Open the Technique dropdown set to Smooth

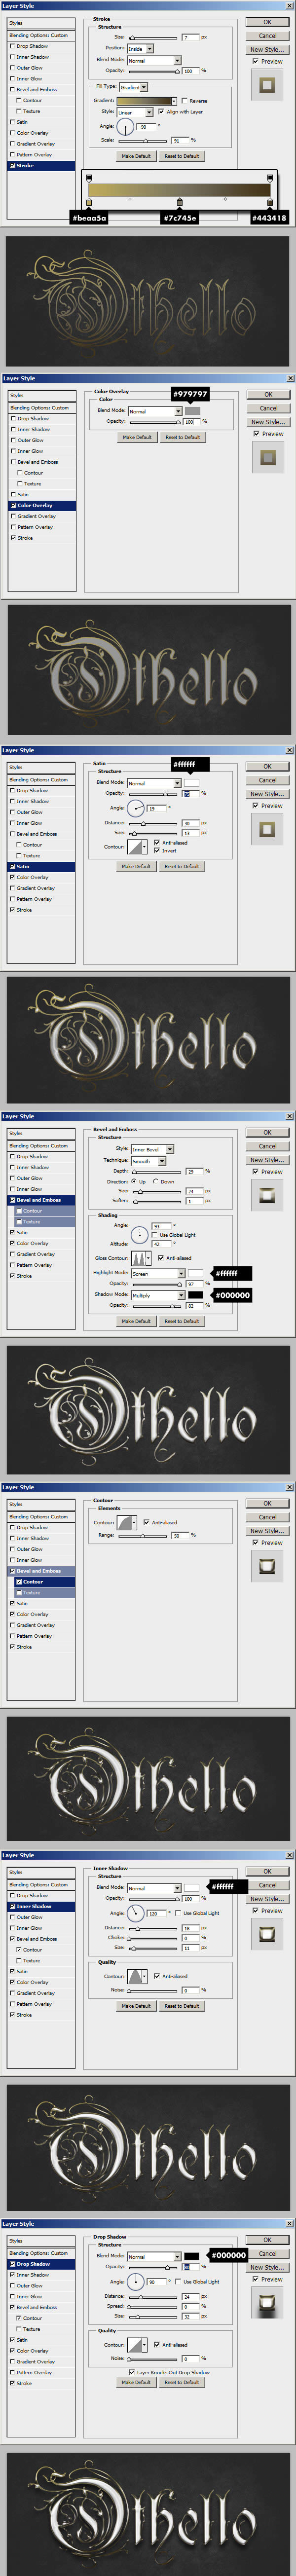148,1160
